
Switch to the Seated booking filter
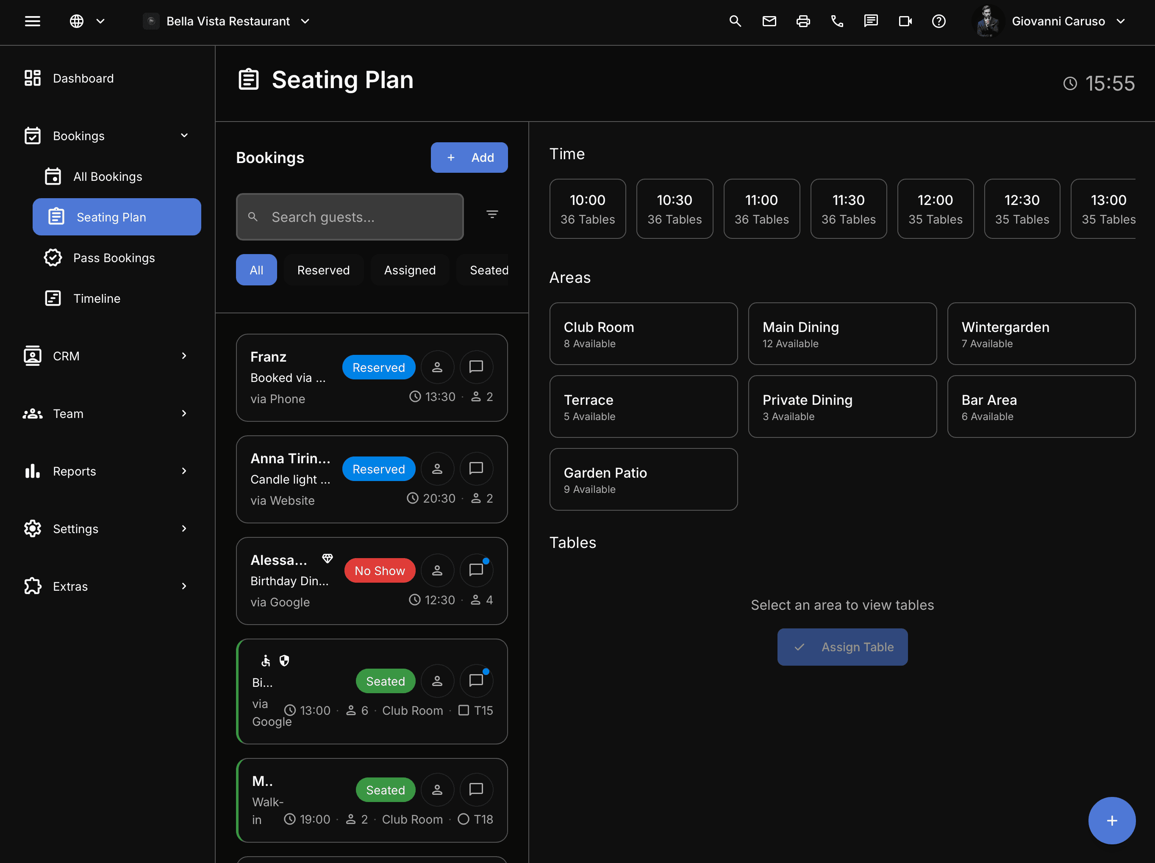pos(489,270)
